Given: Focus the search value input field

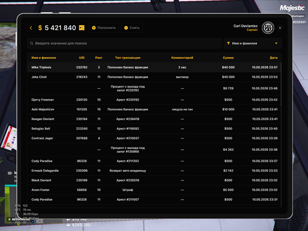Looking at the screenshot, I should point(124,43).
